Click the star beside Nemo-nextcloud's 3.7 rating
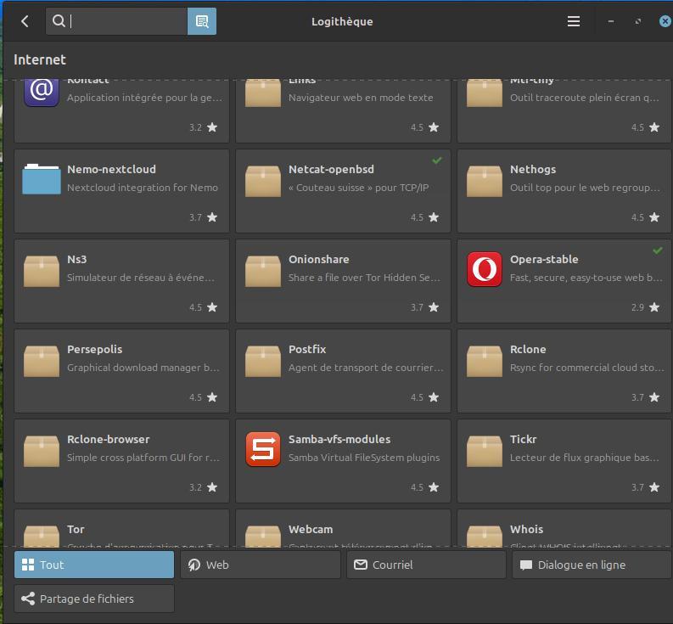The width and height of the screenshot is (673, 624). (x=212, y=217)
